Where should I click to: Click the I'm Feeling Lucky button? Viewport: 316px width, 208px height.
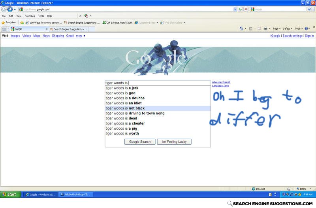pyautogui.click(x=174, y=142)
